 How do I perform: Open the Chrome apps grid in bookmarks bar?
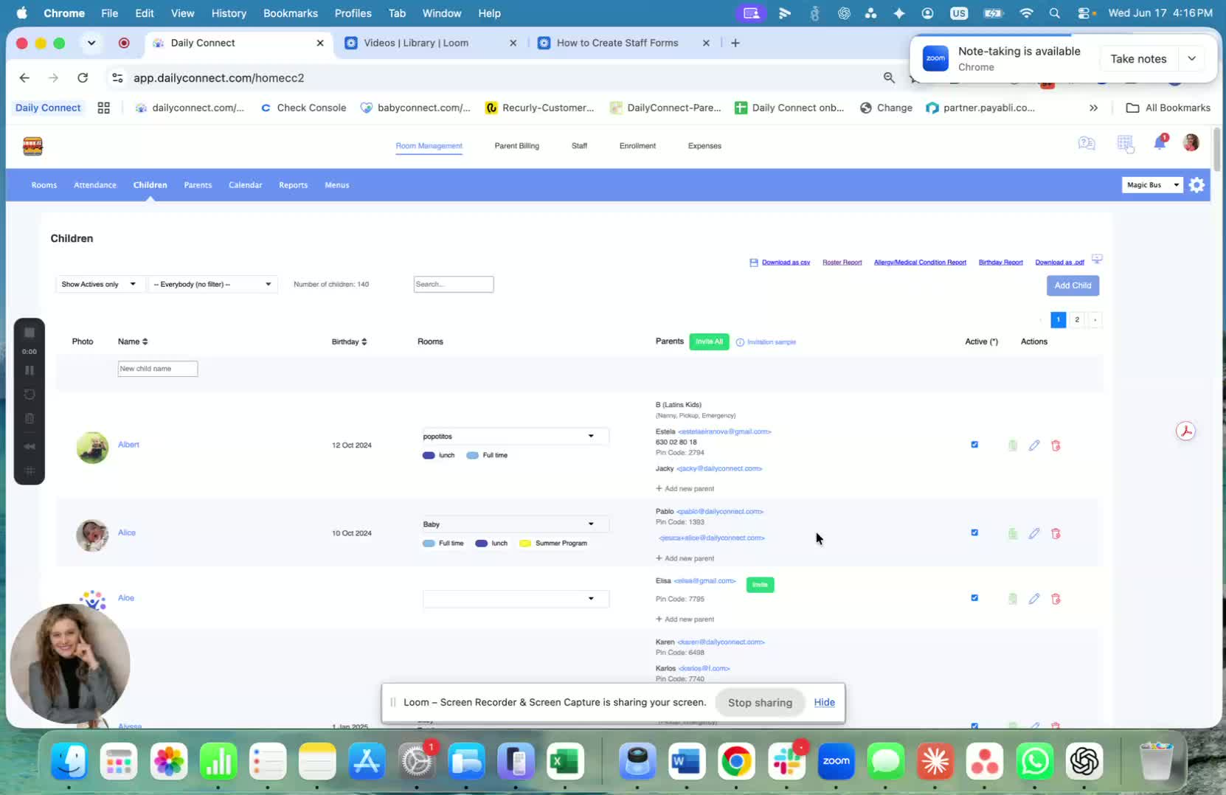(x=104, y=108)
